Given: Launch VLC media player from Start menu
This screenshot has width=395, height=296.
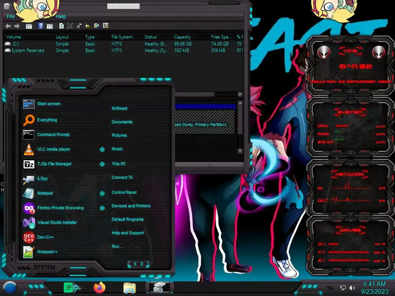Looking at the screenshot, I should [x=47, y=149].
